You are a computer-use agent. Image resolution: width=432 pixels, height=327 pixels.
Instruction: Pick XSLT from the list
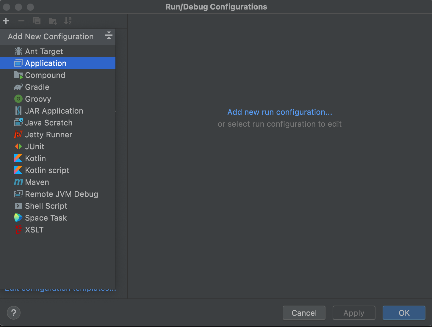click(x=58, y=229)
